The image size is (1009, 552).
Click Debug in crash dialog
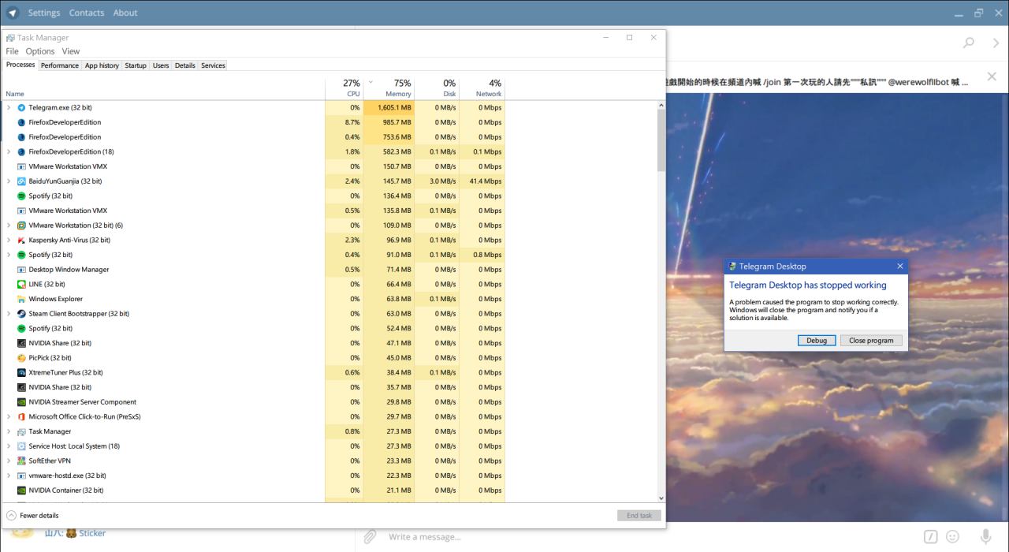point(817,341)
